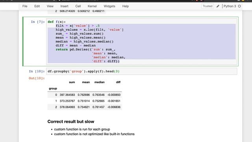Click the kernel idle circle indicator
This screenshot has width=252, height=142.
click(x=239, y=6)
